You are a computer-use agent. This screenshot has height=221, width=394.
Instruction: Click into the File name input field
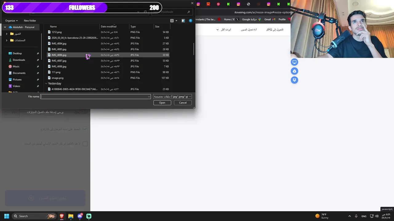coord(94,97)
